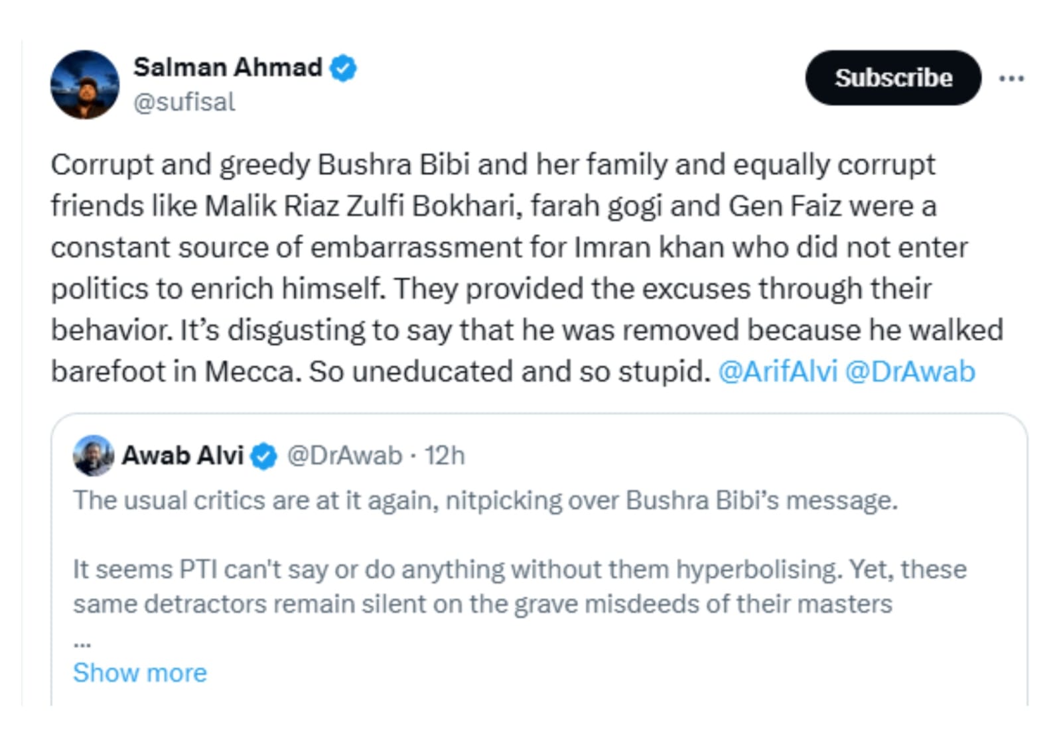Open the @DrAwab mention in main tweet
Screen dimensions: 1061x732
[910, 371]
